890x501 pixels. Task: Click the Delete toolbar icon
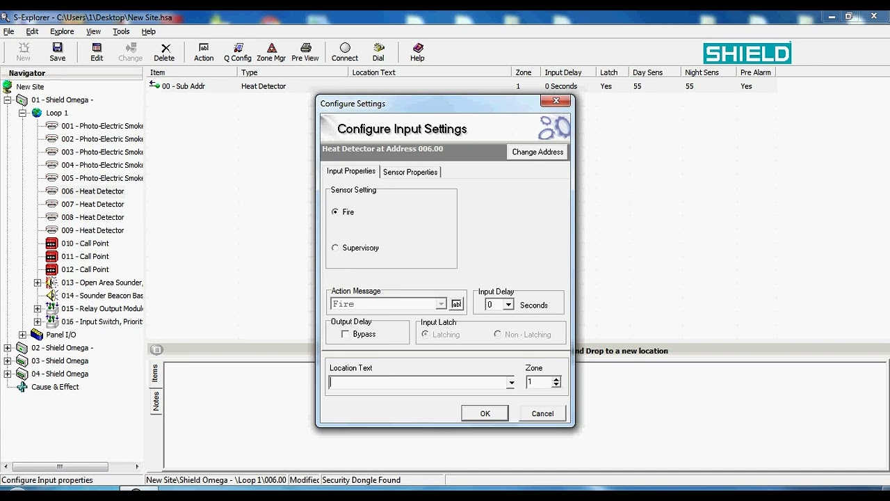click(165, 51)
